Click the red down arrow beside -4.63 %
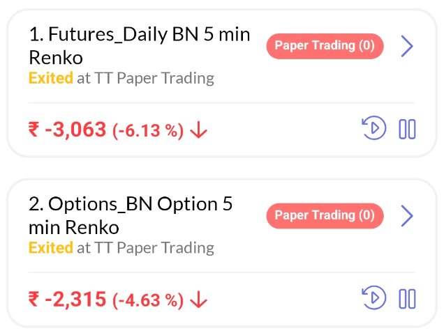The height and width of the screenshot is (333, 444). point(199,300)
